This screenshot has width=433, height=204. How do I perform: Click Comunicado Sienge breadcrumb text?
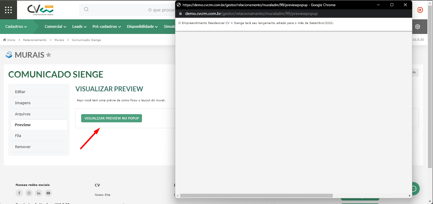pos(86,40)
